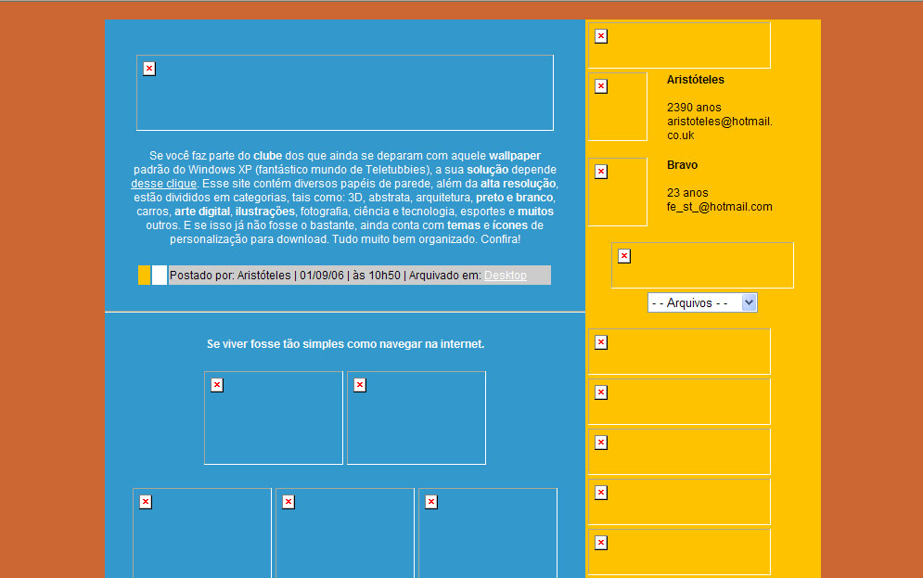Open the bottom-row left broken image

pyautogui.click(x=202, y=533)
